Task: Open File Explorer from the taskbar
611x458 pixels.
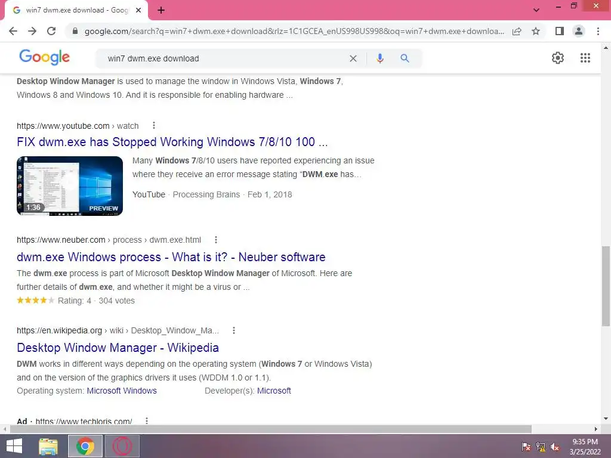Action: (48, 446)
